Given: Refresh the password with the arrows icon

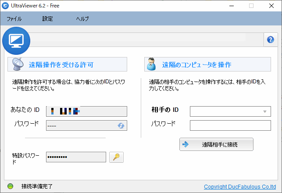Looking at the screenshot, I should 121,125.
